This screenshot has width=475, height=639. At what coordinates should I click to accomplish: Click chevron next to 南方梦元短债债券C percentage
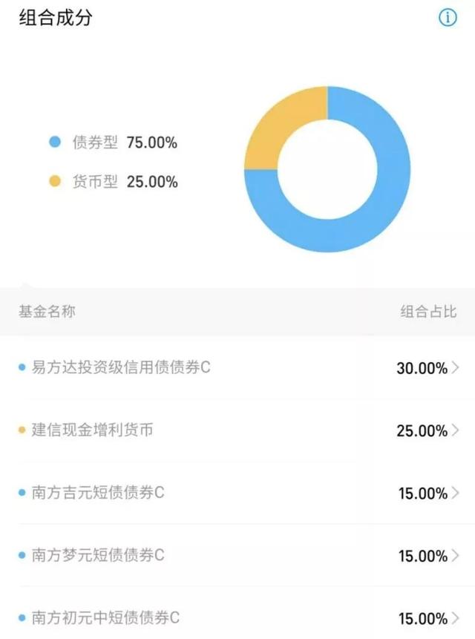coord(455,555)
